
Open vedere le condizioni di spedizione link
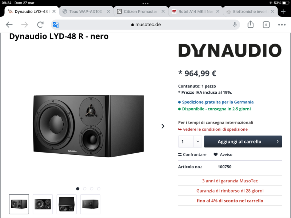pos(215,129)
